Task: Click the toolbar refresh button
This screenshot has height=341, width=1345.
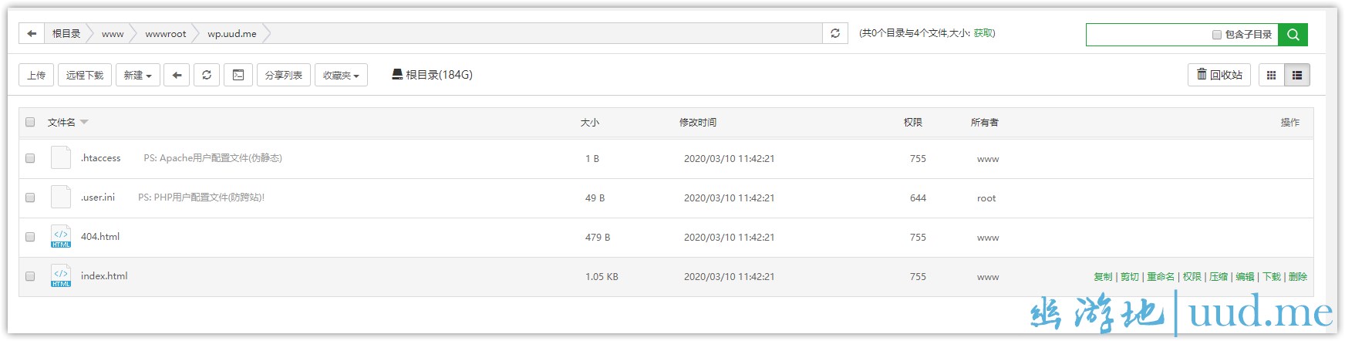Action: click(x=207, y=76)
